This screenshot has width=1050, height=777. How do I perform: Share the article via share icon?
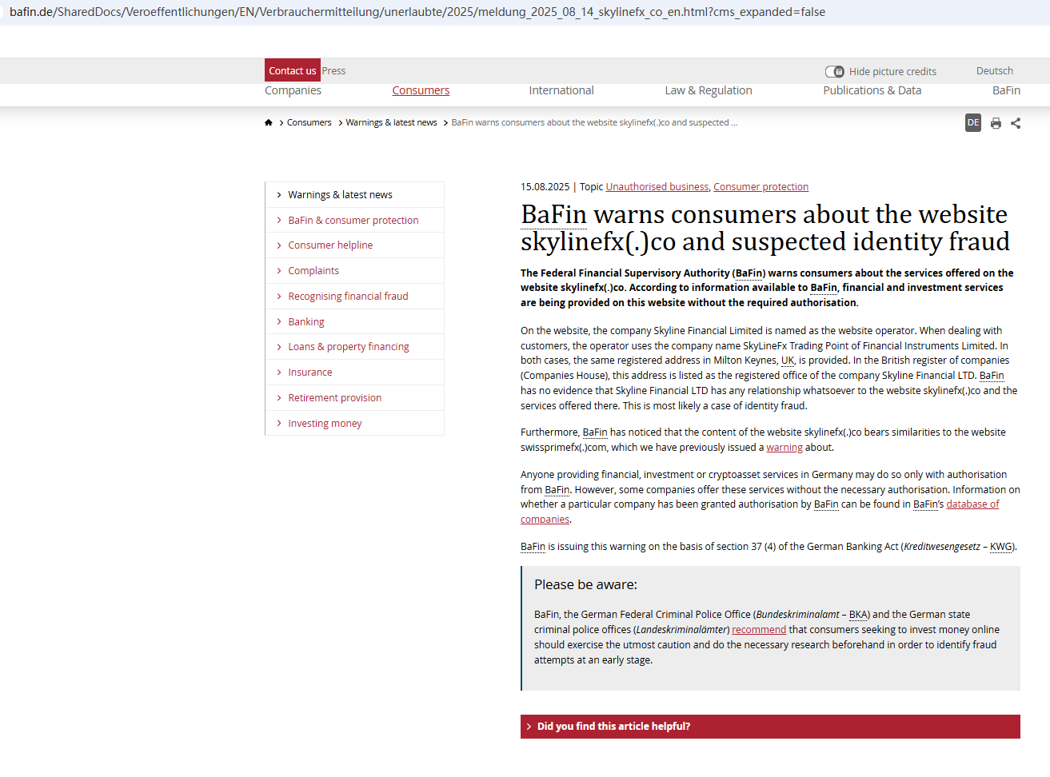click(1016, 123)
